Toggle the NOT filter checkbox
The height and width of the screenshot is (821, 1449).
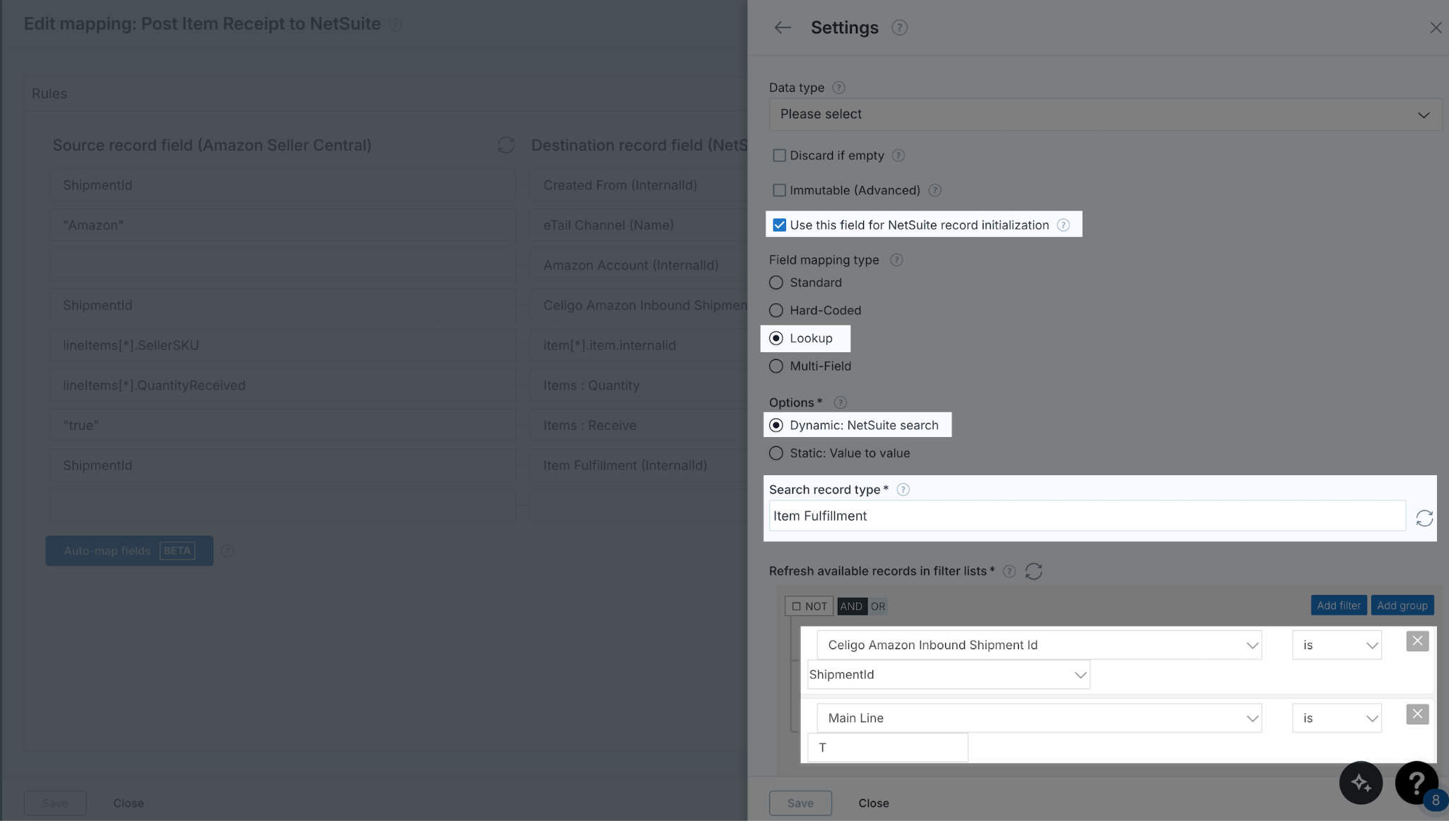pos(797,607)
